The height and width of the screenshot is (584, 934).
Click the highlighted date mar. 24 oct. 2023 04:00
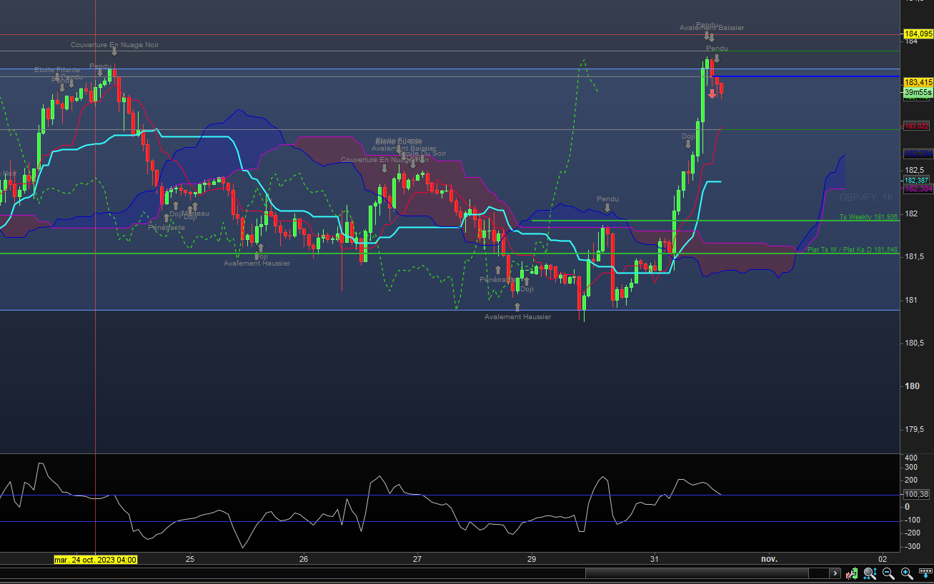[96, 560]
